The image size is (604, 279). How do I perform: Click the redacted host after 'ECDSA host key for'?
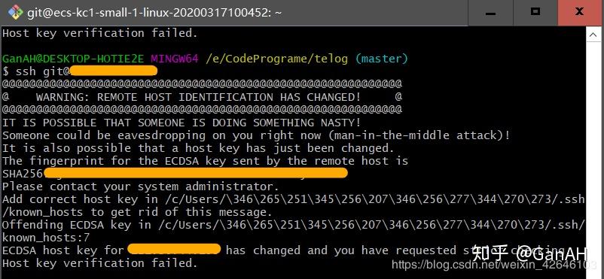pyautogui.click(x=174, y=250)
